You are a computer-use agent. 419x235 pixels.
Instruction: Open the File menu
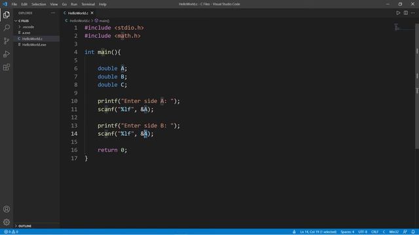[14, 4]
